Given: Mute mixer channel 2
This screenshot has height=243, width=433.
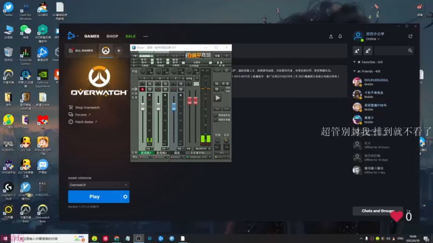Looking at the screenshot, I should tap(165, 89).
